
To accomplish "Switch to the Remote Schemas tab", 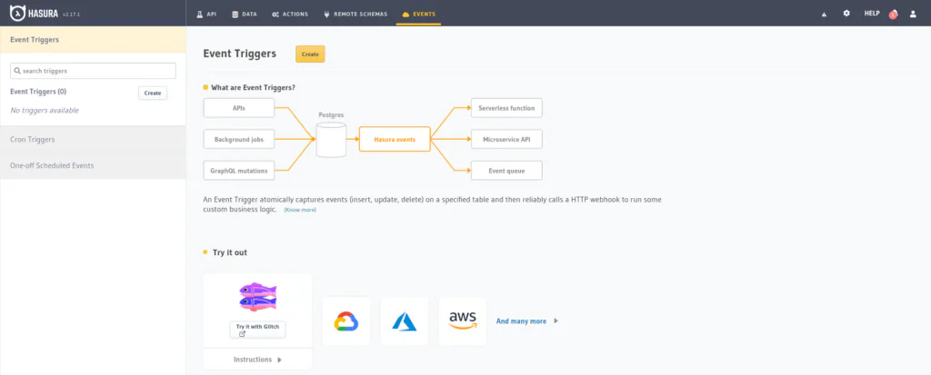I will click(x=355, y=14).
